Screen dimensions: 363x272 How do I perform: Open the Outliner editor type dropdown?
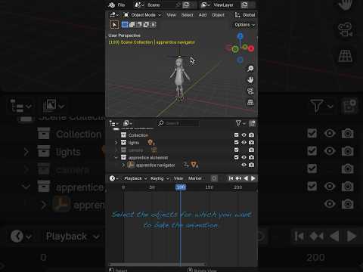(x=114, y=123)
